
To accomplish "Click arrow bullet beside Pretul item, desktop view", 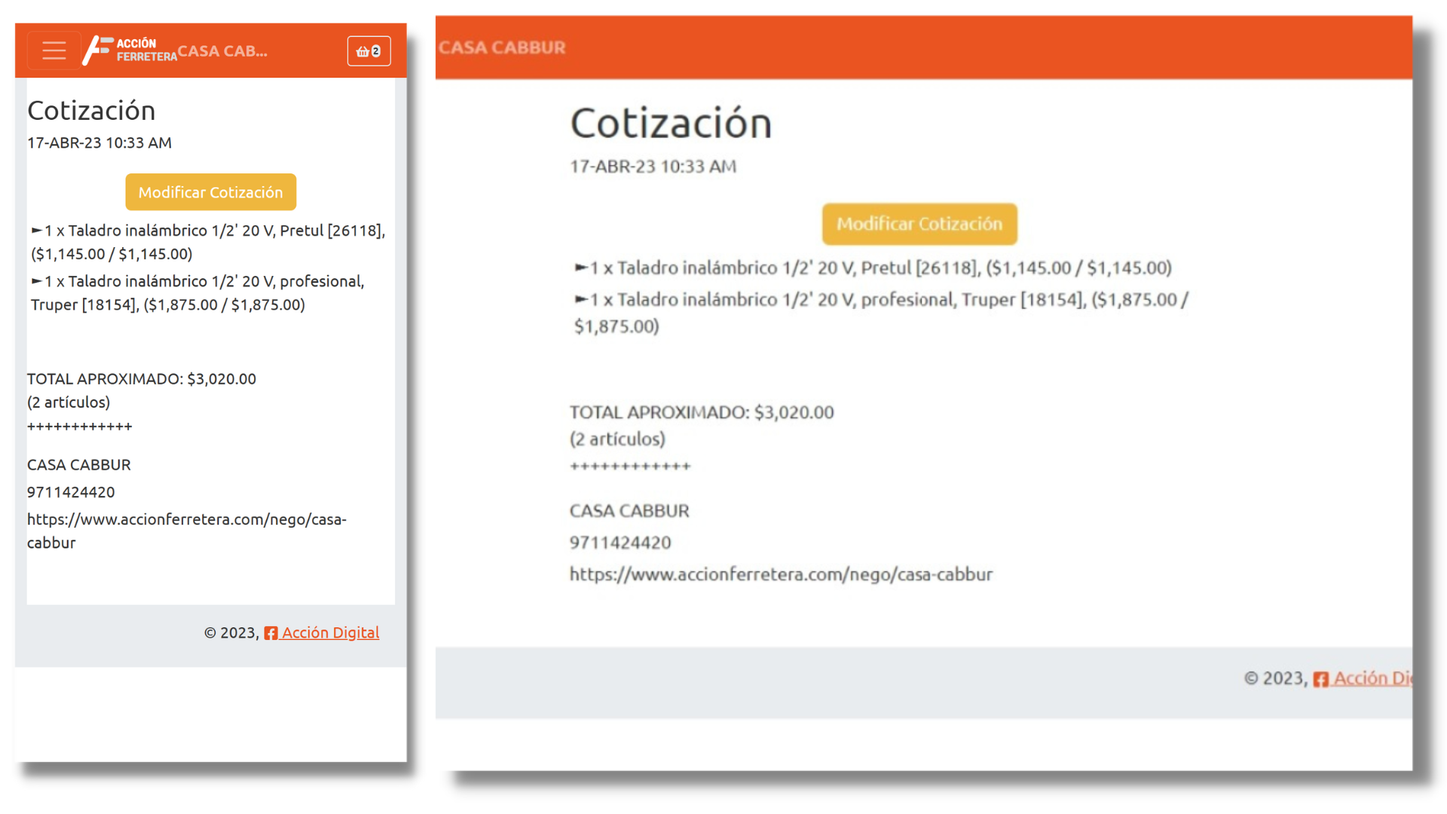I will coord(580,268).
